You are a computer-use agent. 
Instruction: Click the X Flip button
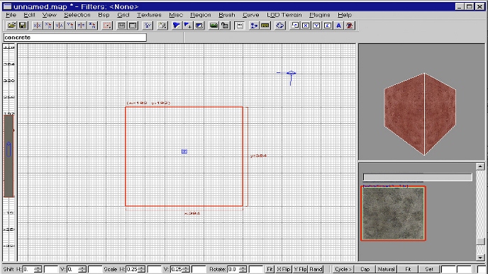click(284, 269)
